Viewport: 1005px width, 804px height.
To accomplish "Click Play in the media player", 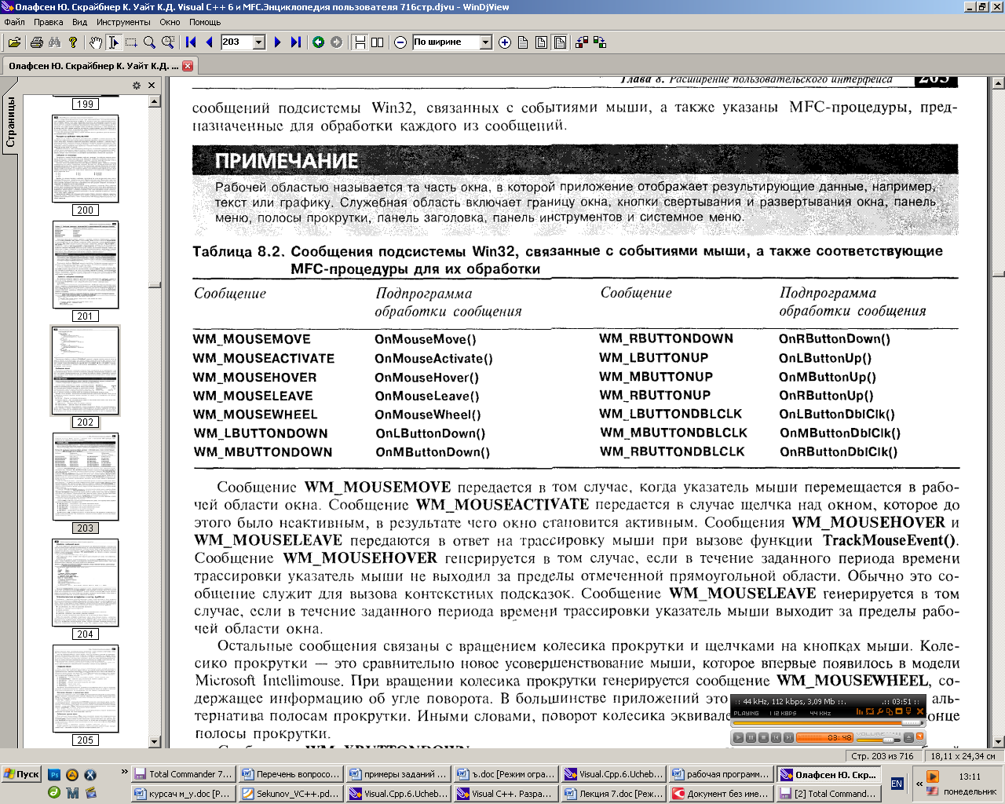I will click(738, 737).
